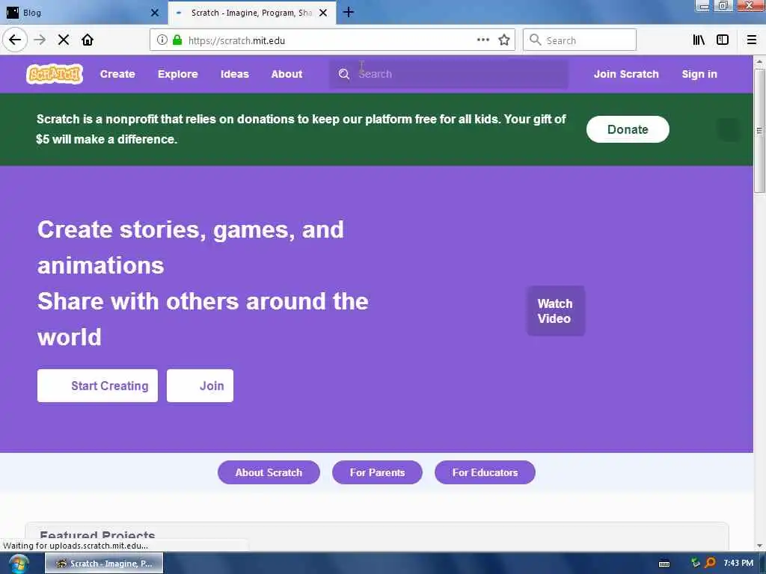Click Start Creating button
766x574 pixels.
click(97, 386)
